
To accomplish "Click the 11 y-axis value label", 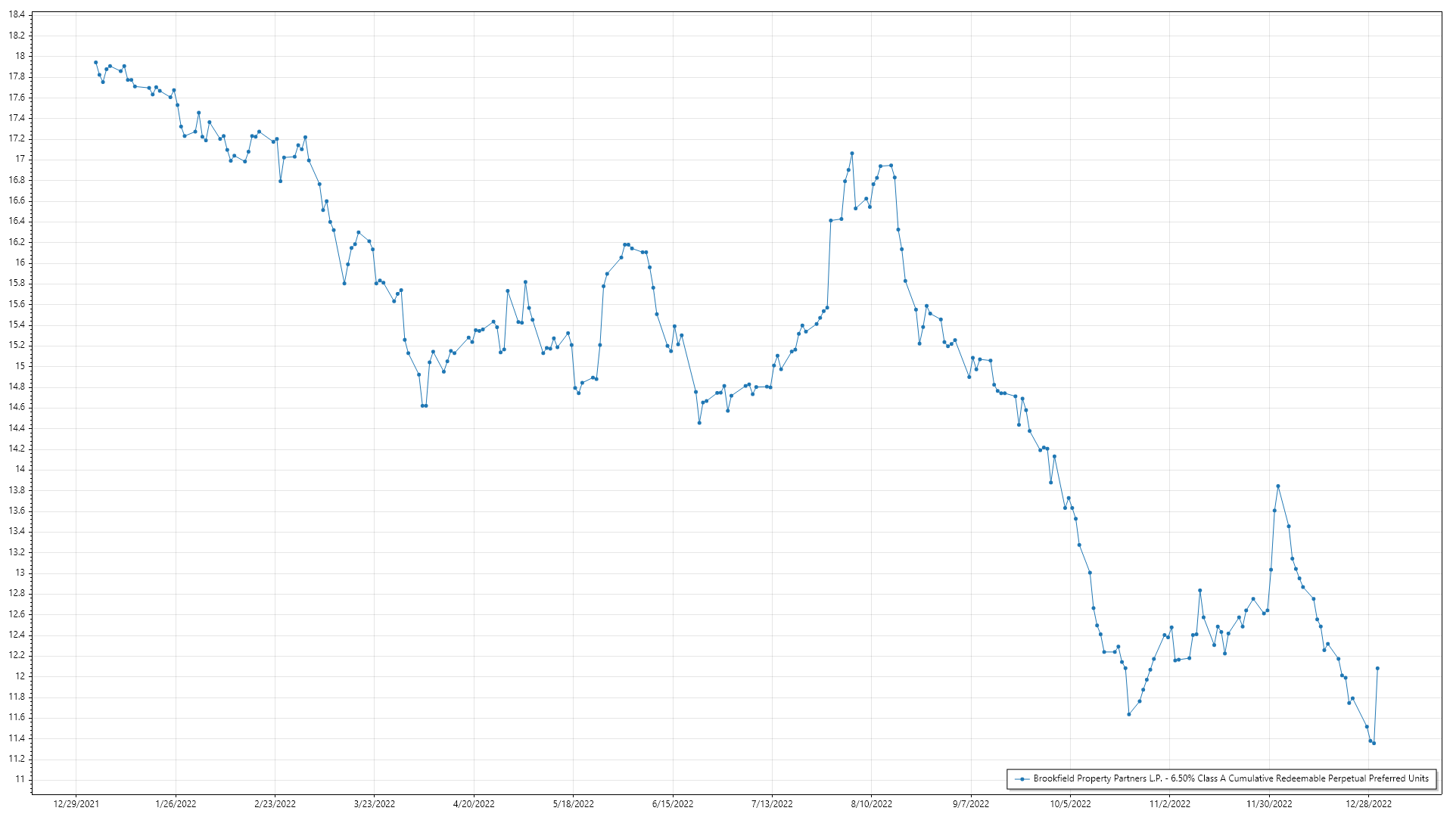I will pyautogui.click(x=20, y=779).
